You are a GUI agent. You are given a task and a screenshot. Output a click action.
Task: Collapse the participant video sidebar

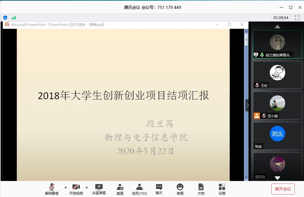point(247,105)
